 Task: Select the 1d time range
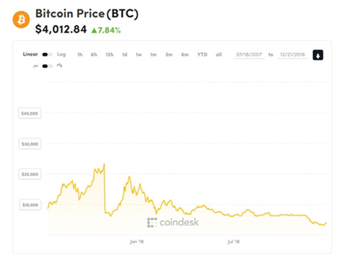click(124, 54)
